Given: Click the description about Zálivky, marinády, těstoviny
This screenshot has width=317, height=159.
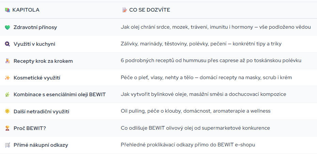Looking at the screenshot, I should [201, 44].
